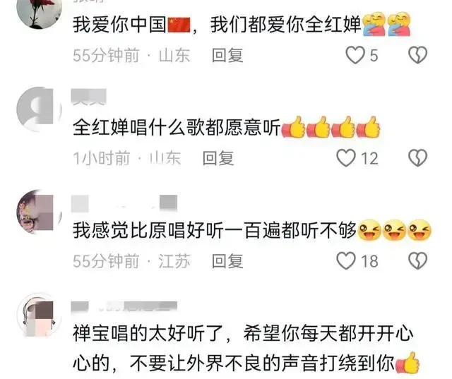This screenshot has width=452, height=379.
Task: Reply to comment posted 1小时前 from 山东
Action: (x=218, y=158)
